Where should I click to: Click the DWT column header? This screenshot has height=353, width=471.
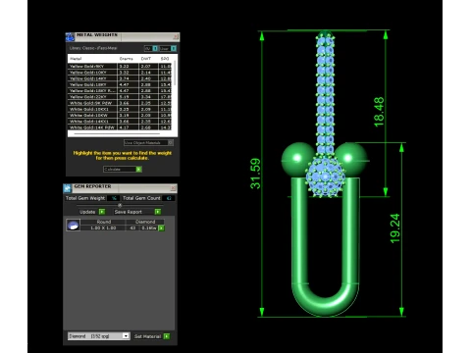click(146, 59)
